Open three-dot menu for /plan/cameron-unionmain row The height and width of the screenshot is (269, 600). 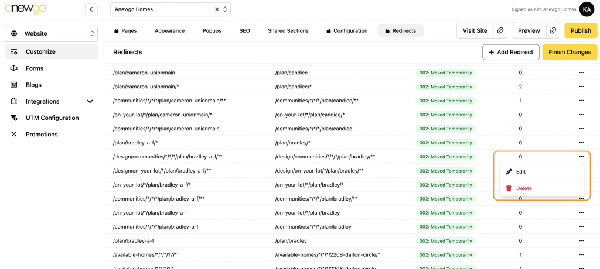[x=581, y=73]
